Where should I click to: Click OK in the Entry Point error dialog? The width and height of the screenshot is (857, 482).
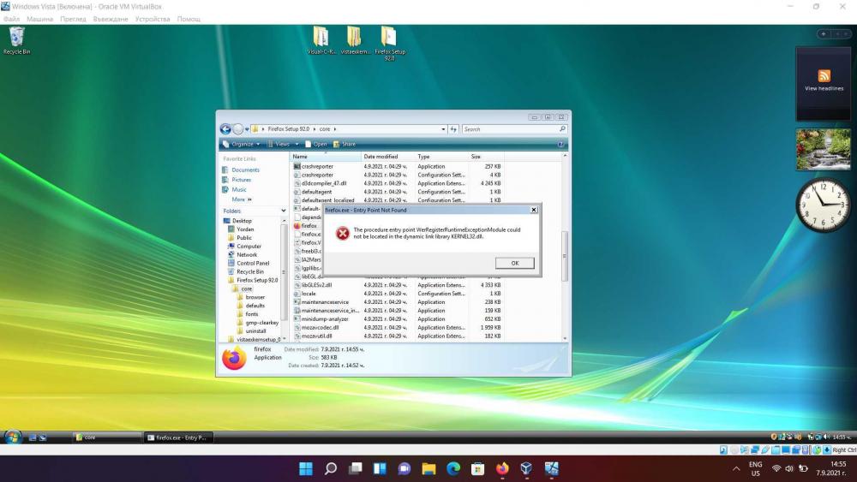tap(514, 263)
